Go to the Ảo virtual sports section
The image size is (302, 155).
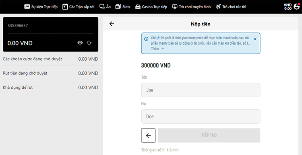pyautogui.click(x=105, y=7)
